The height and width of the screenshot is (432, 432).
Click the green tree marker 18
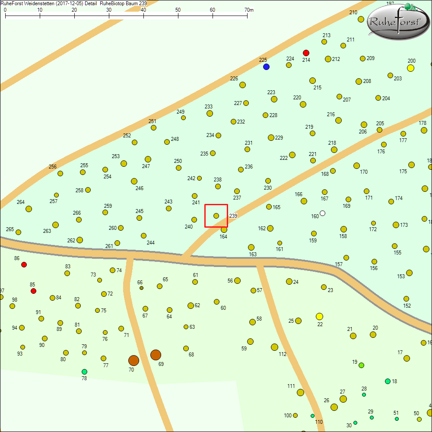(x=388, y=381)
